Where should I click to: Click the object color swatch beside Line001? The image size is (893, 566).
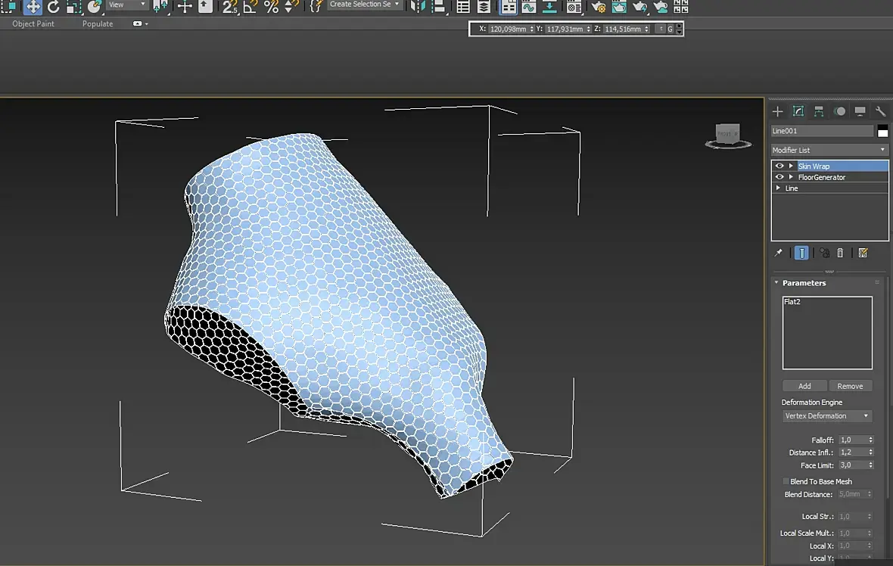[882, 131]
